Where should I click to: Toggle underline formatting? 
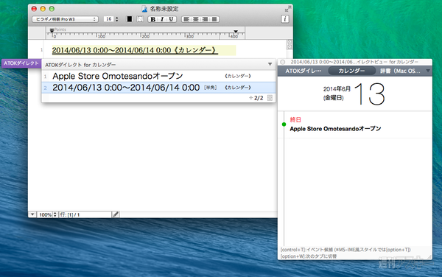171,19
